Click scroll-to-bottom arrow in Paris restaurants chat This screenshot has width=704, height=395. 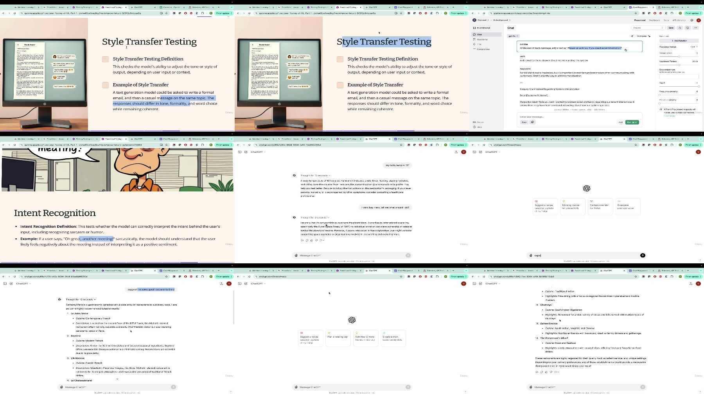[x=117, y=379]
